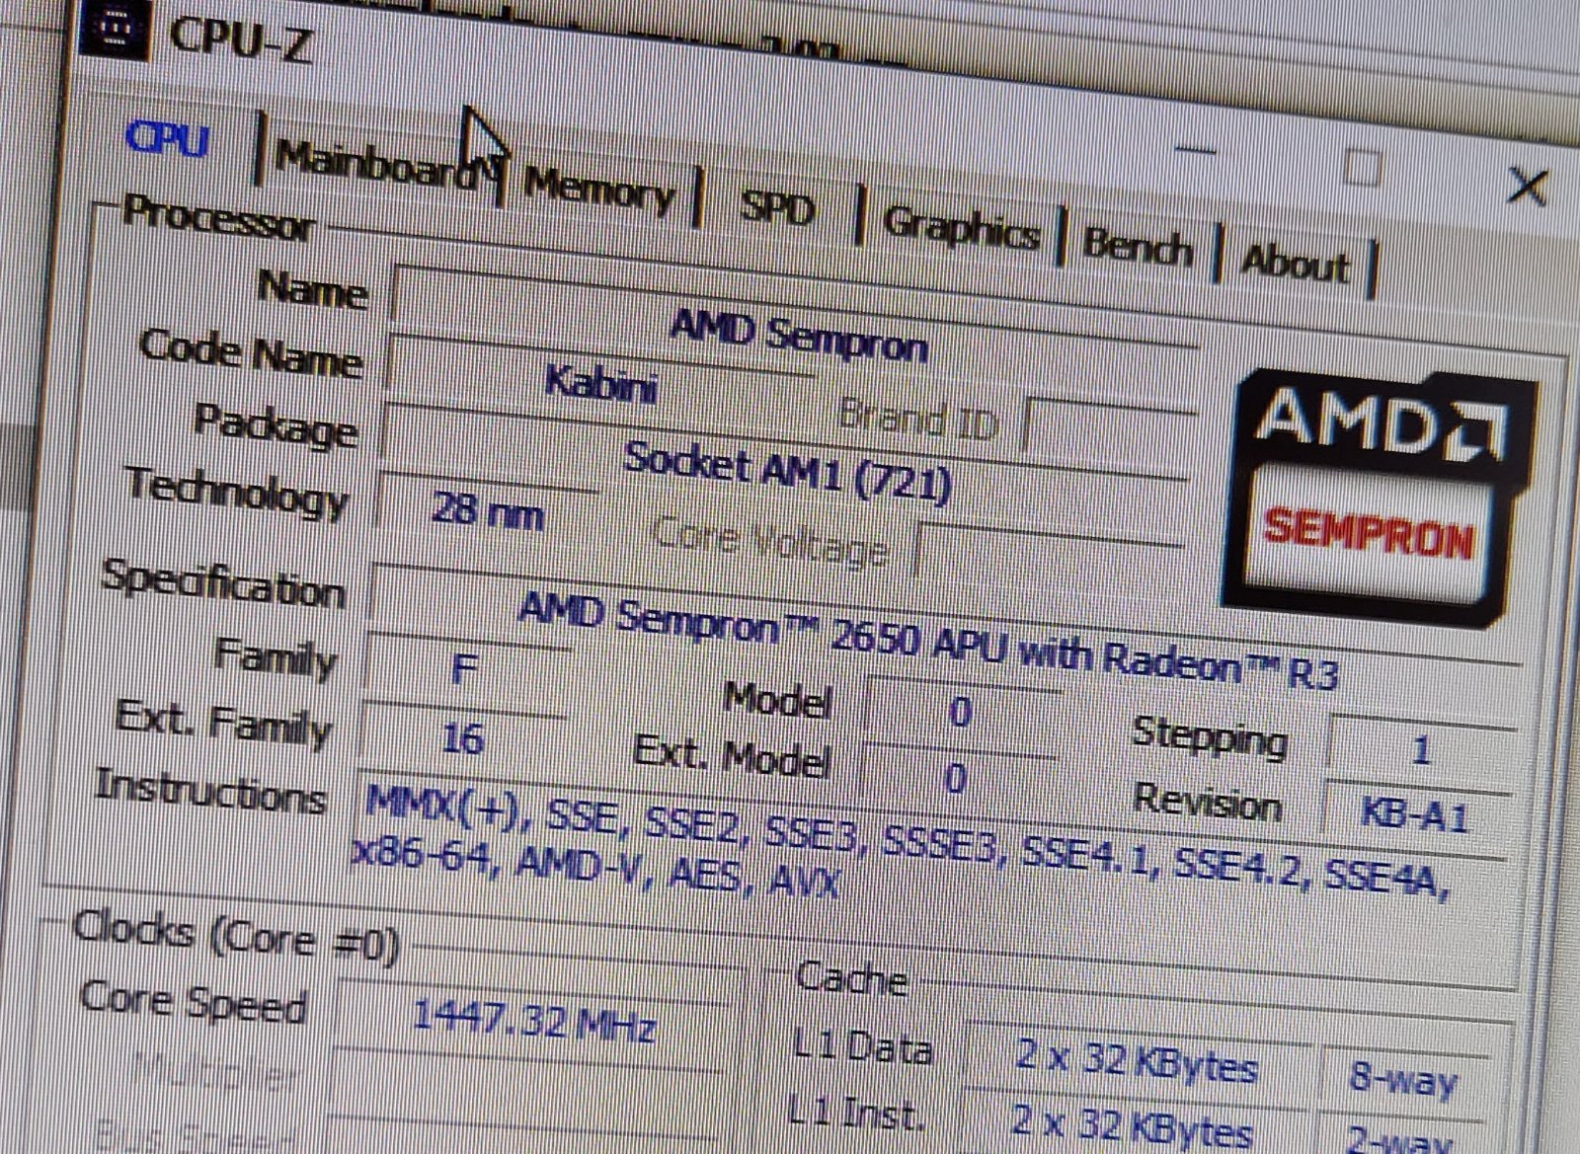
Task: Click the Cache group label
Action: [x=851, y=977]
